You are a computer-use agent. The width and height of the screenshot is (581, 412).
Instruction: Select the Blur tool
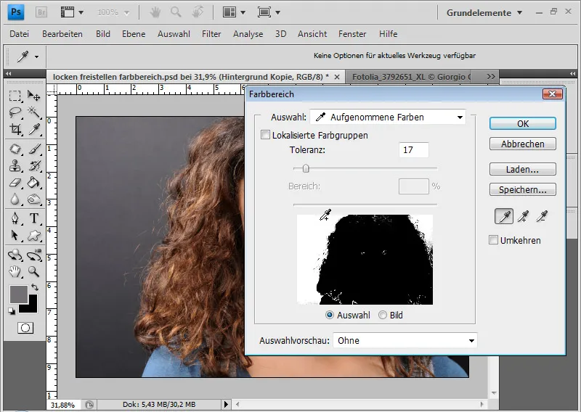(15, 199)
